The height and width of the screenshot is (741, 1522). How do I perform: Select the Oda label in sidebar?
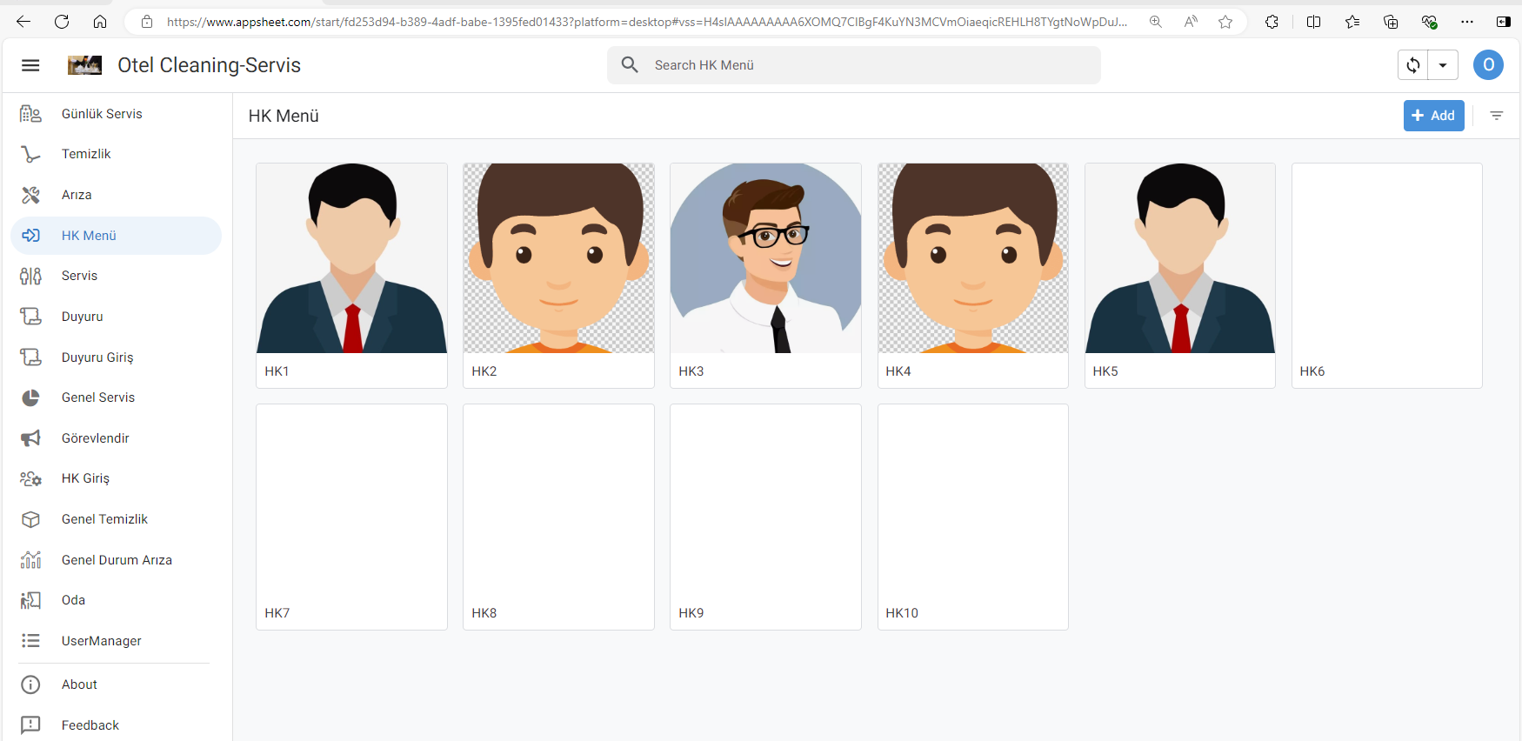(x=73, y=600)
